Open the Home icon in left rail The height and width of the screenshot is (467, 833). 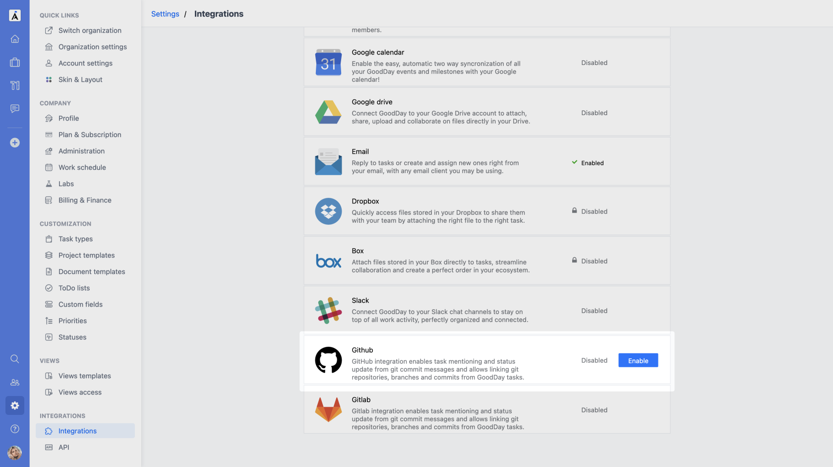click(x=15, y=39)
